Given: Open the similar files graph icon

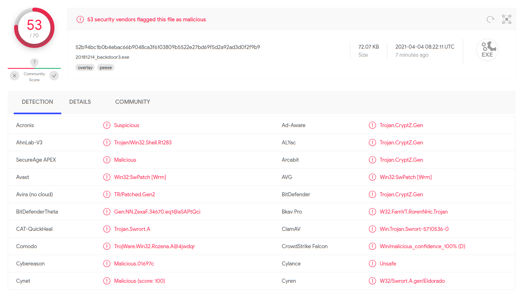Looking at the screenshot, I should (507, 19).
